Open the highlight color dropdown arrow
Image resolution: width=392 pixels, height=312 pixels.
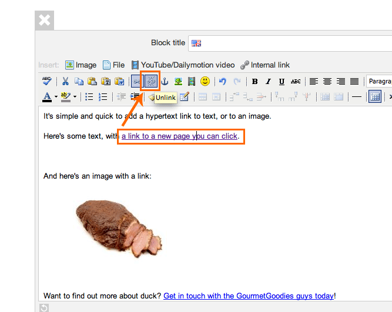(x=75, y=97)
